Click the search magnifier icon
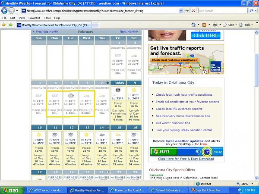 [x=251, y=11]
